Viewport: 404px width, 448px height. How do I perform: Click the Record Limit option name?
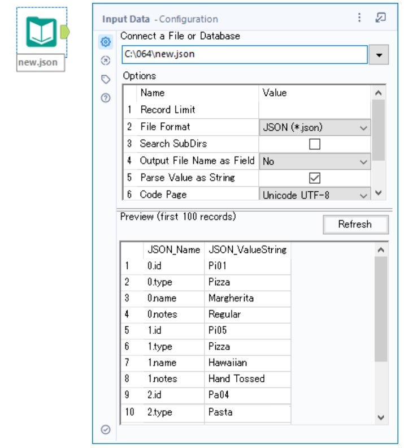(168, 110)
